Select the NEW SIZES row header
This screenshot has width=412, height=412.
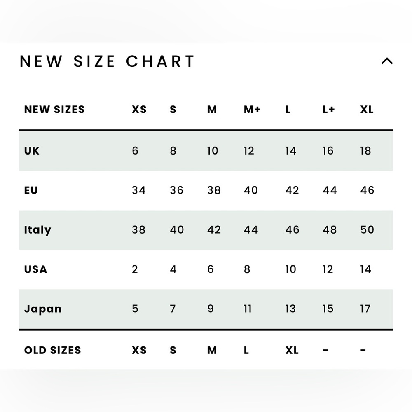54,110
